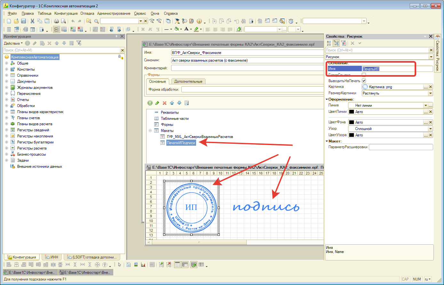Image resolution: width=444 pixels, height=285 pixels.
Task: Select the Реквизиты tree item
Action: pyautogui.click(x=170, y=112)
